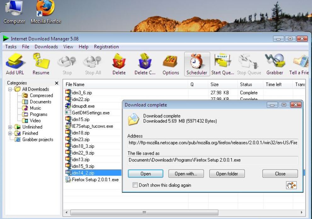
Task: Select the idm23.zip file name
Action: coord(81,139)
